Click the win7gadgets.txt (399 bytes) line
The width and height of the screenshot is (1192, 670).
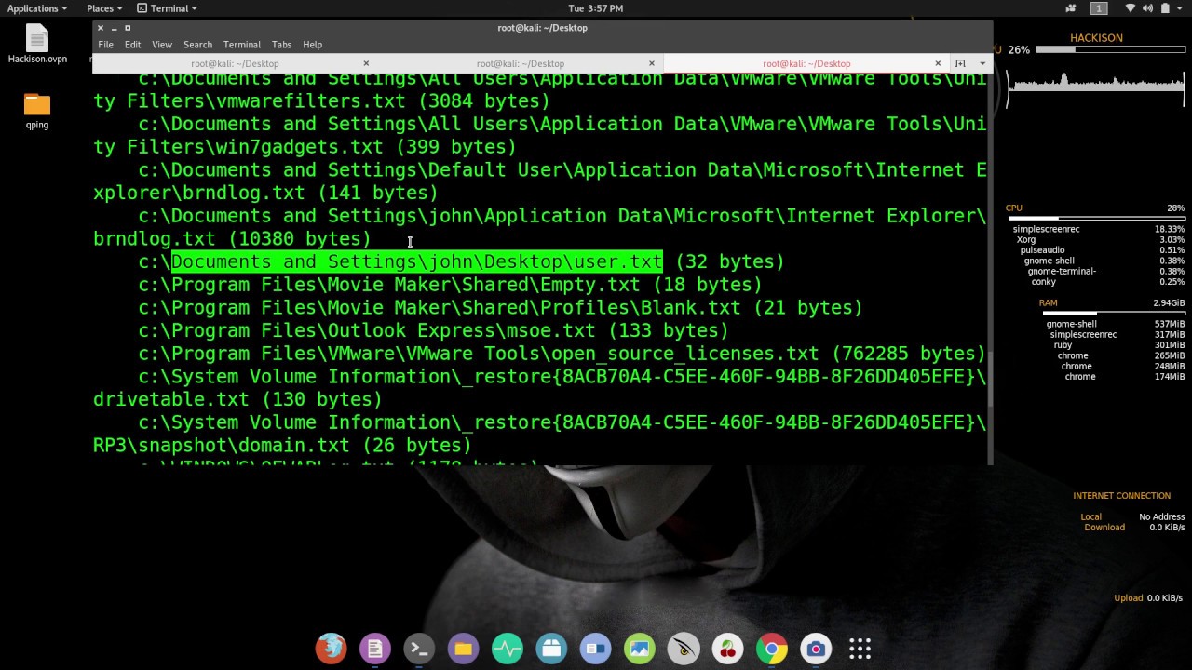[305, 146]
